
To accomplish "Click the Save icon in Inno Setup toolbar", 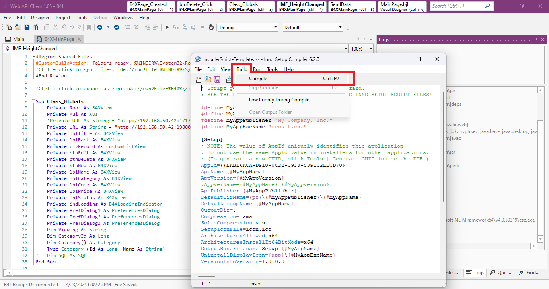I will [x=217, y=79].
